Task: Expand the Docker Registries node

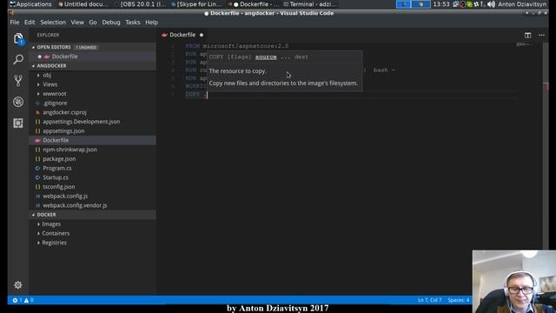Action: click(x=38, y=243)
